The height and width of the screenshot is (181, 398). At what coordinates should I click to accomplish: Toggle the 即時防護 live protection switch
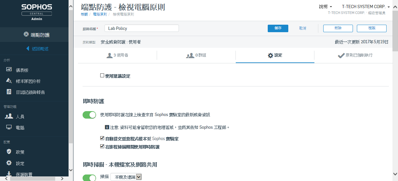pos(89,115)
